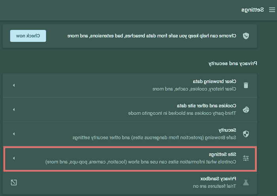Select the Security title text
The height and width of the screenshot is (196, 277).
coord(227,130)
